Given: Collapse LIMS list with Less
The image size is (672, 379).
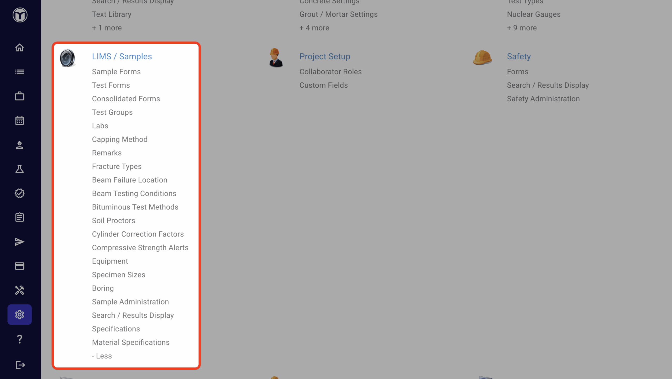Looking at the screenshot, I should pos(102,356).
